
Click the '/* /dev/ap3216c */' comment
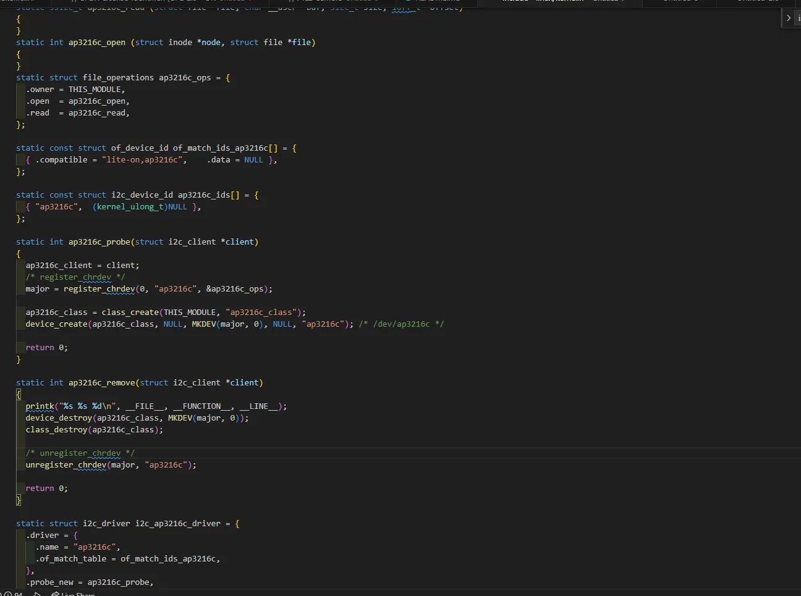tap(401, 324)
